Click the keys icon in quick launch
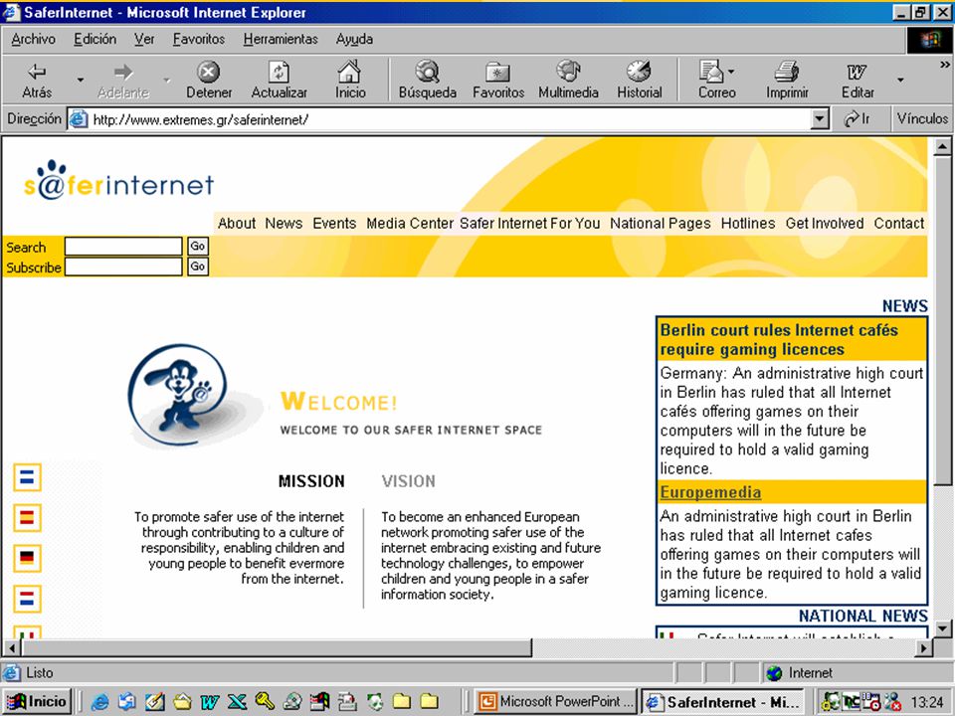This screenshot has height=716, width=955. (265, 702)
